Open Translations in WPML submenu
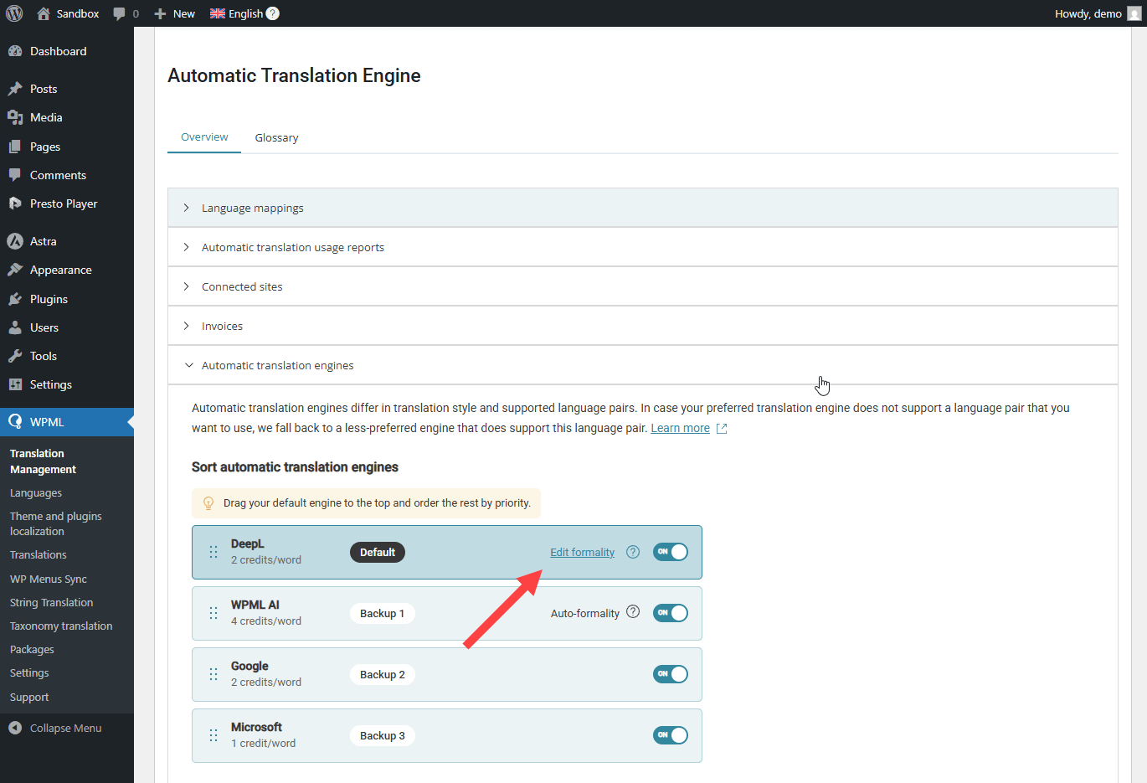Viewport: 1147px width, 783px height. tap(39, 554)
